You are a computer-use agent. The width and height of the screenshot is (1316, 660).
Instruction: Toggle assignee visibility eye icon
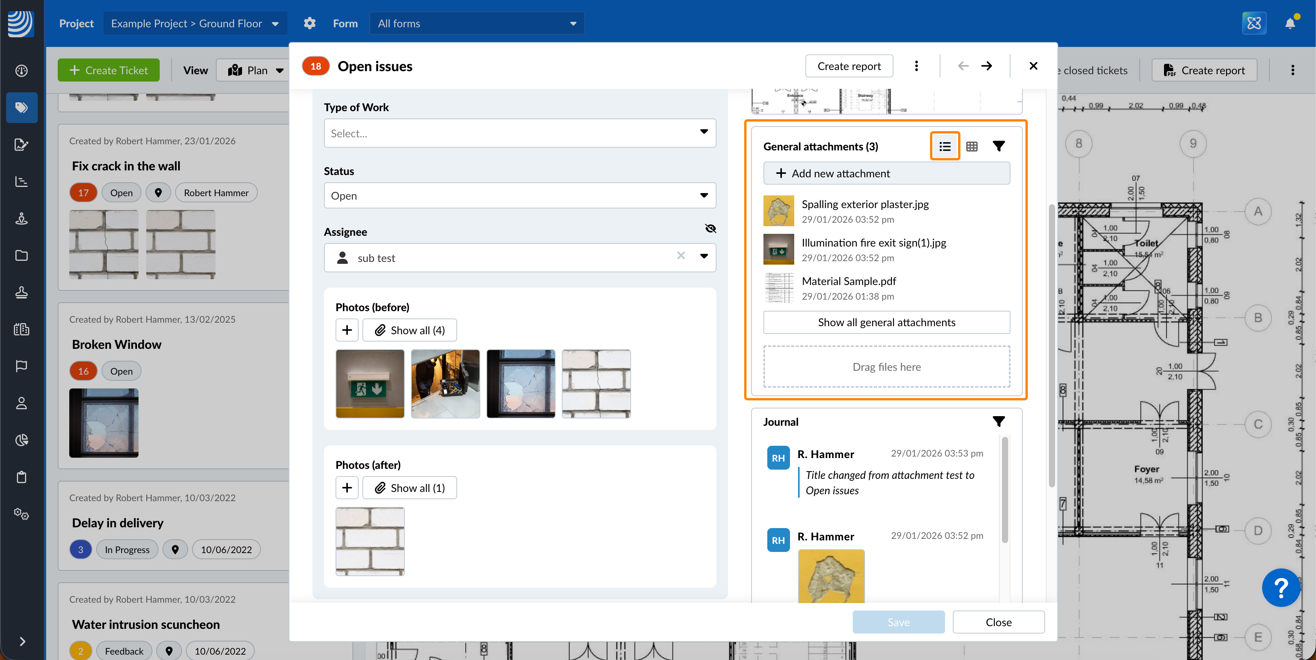pyautogui.click(x=710, y=229)
